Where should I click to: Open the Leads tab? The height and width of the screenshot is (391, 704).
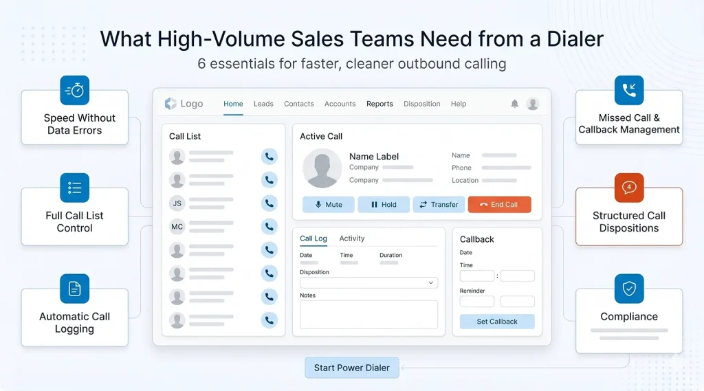pos(263,104)
